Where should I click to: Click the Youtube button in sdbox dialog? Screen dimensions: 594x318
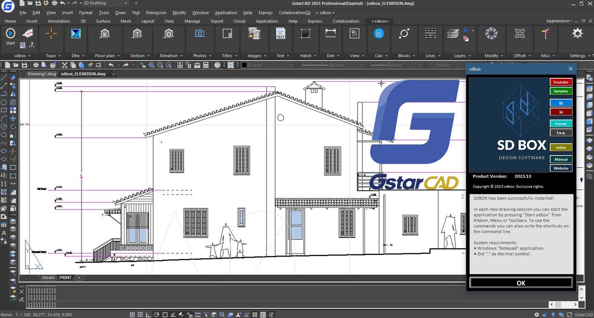(x=561, y=82)
